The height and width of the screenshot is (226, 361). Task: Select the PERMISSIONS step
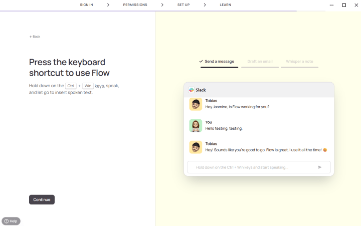coord(135,5)
